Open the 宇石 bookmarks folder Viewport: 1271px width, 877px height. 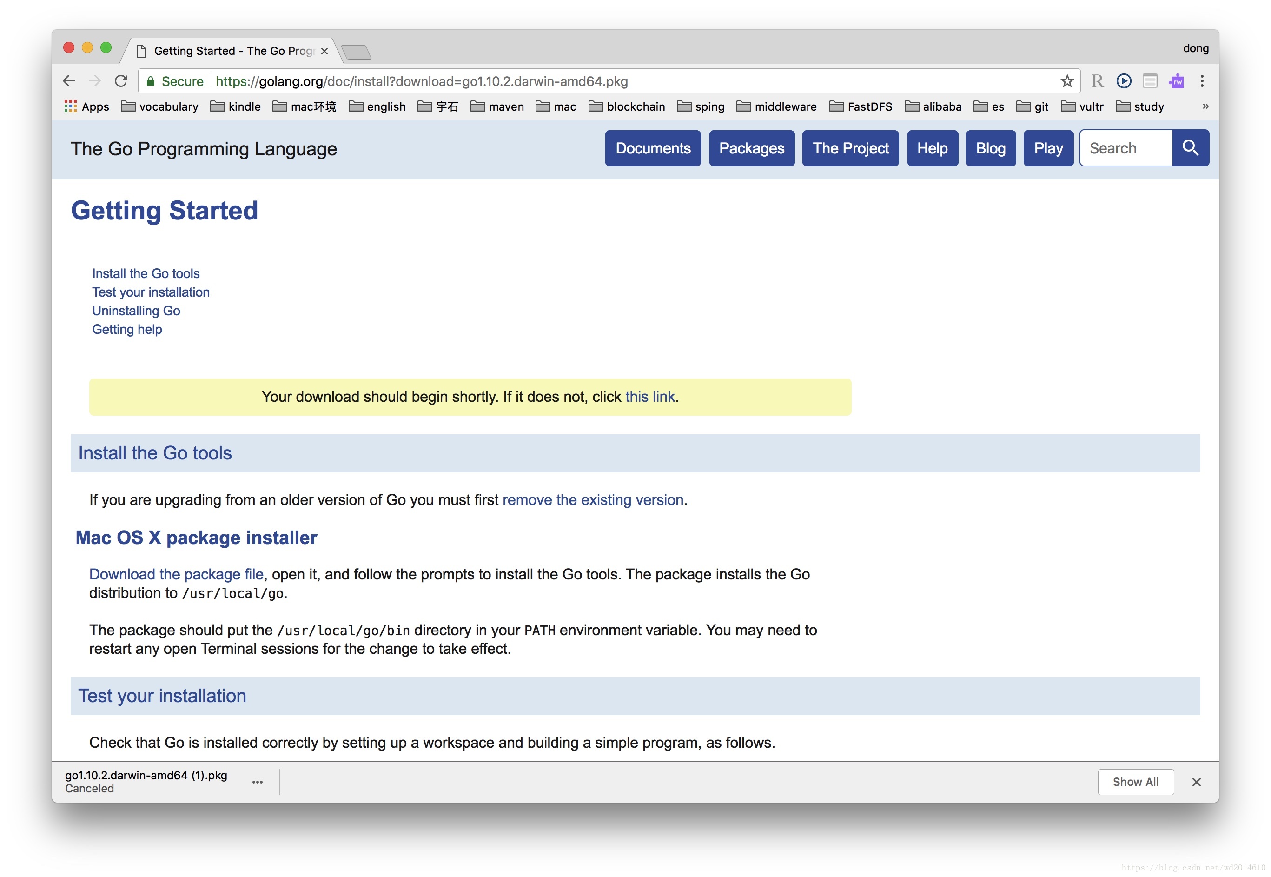pyautogui.click(x=438, y=106)
